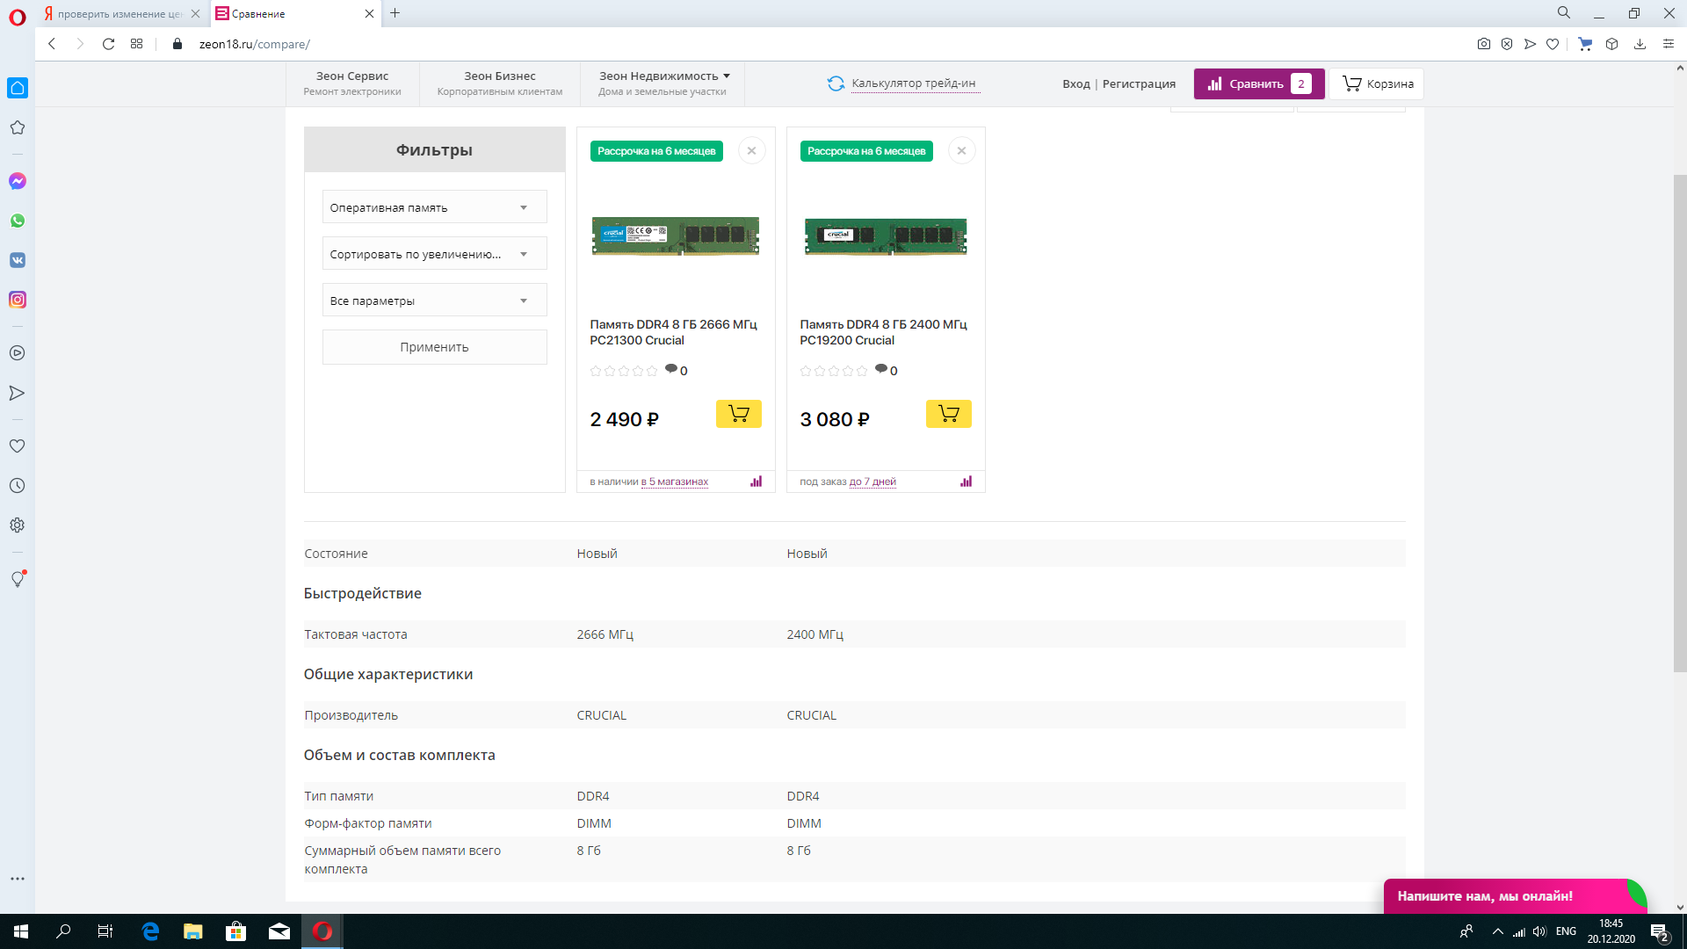Reload the page with refresh icon
This screenshot has width=1687, height=949.
coord(108,44)
